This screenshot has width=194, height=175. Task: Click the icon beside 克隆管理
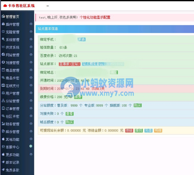[3, 32]
